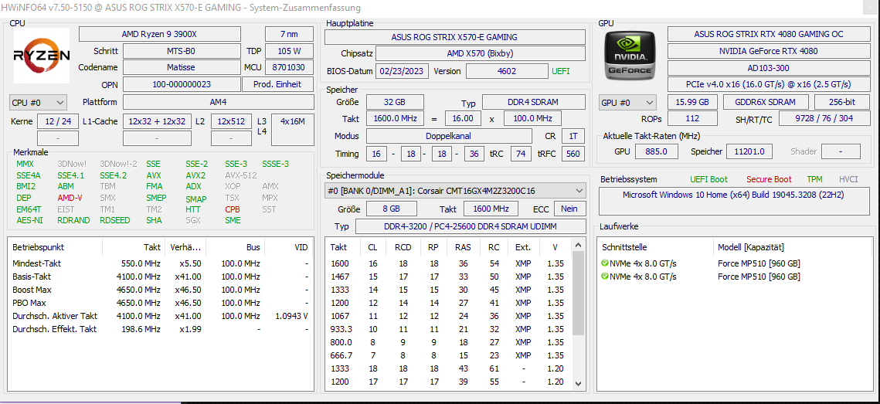Click the RDSEED feature label
Viewport: 880px width, 404px height.
pyautogui.click(x=114, y=220)
